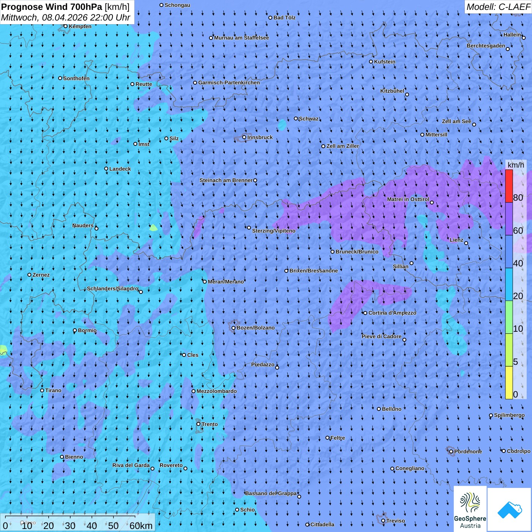Click the 'Kitzbühel' city label
This screenshot has width=532, height=532.
pos(392,91)
